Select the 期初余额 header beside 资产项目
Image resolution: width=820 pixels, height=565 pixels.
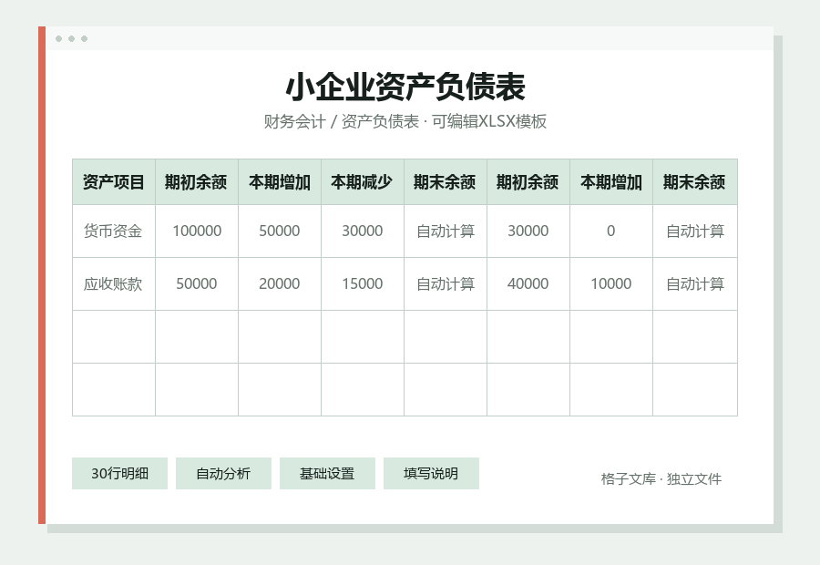tap(197, 182)
